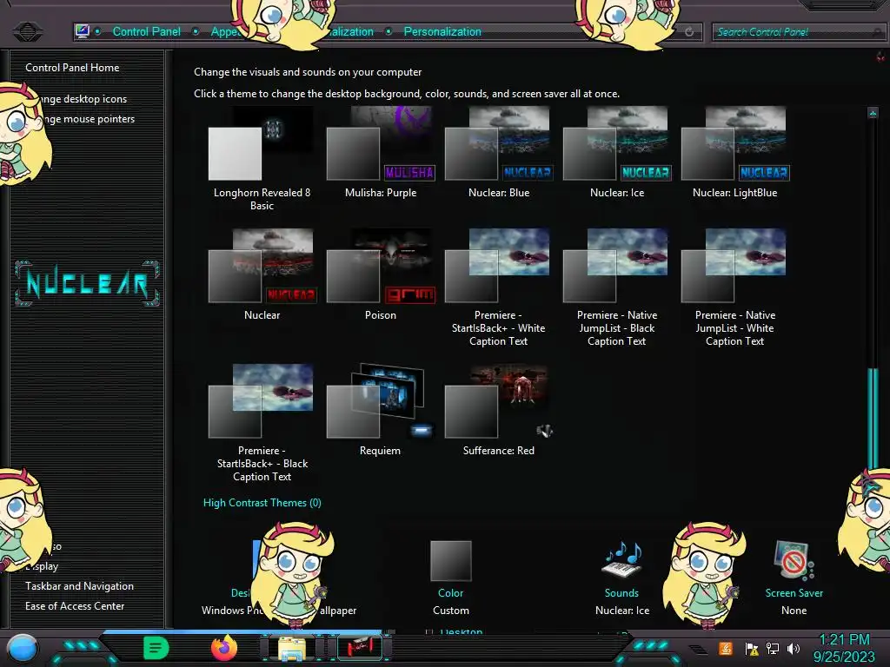The height and width of the screenshot is (667, 890).
Task: Refresh the Control Panel page
Action: pos(689,32)
